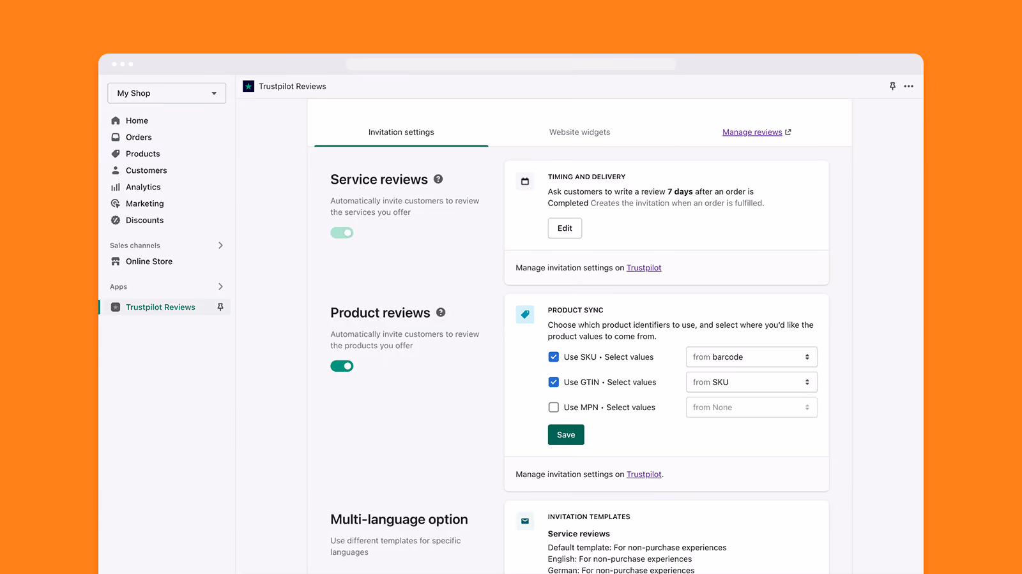Click 'PRODUCT SYNC' card title
Image resolution: width=1022 pixels, height=574 pixels.
576,310
